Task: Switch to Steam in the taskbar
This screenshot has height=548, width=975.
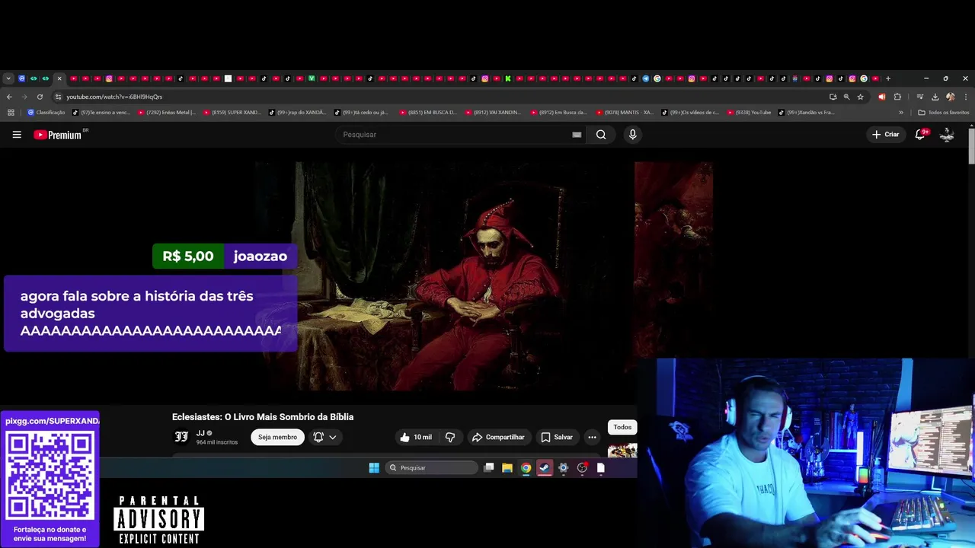Action: coord(545,467)
